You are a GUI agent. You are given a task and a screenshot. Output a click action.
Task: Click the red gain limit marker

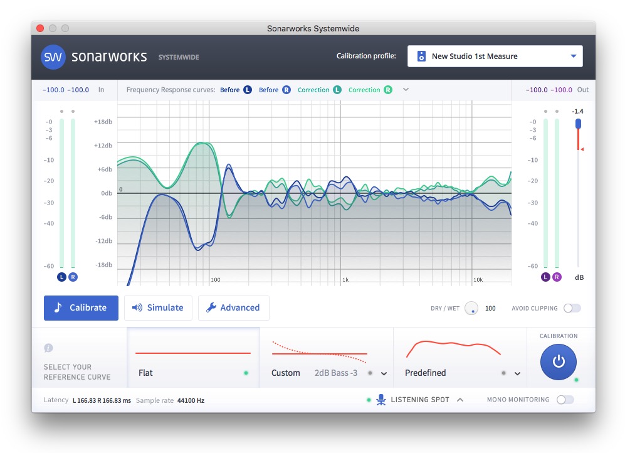tap(582, 149)
